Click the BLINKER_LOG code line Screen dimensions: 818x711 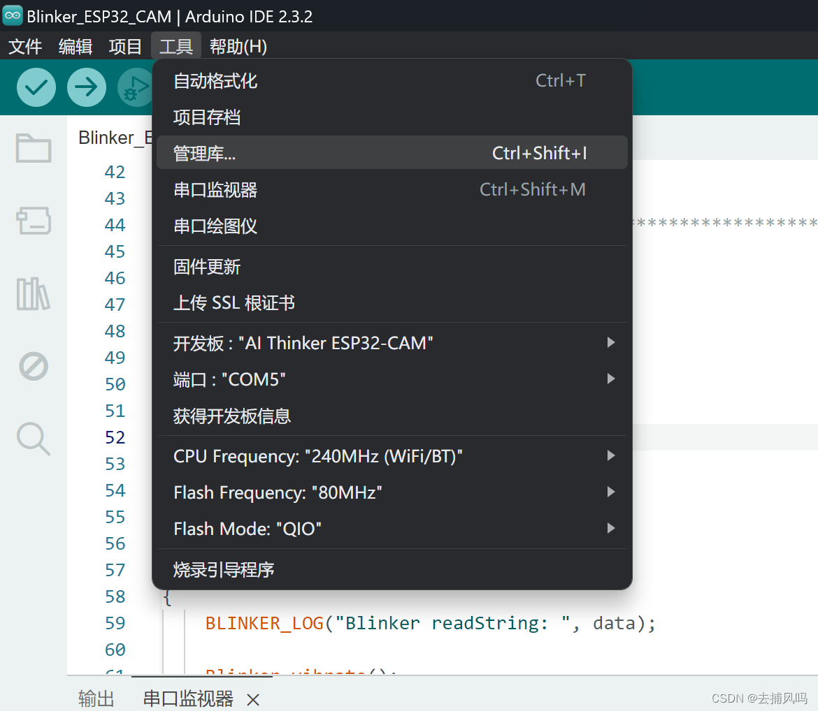[431, 624]
